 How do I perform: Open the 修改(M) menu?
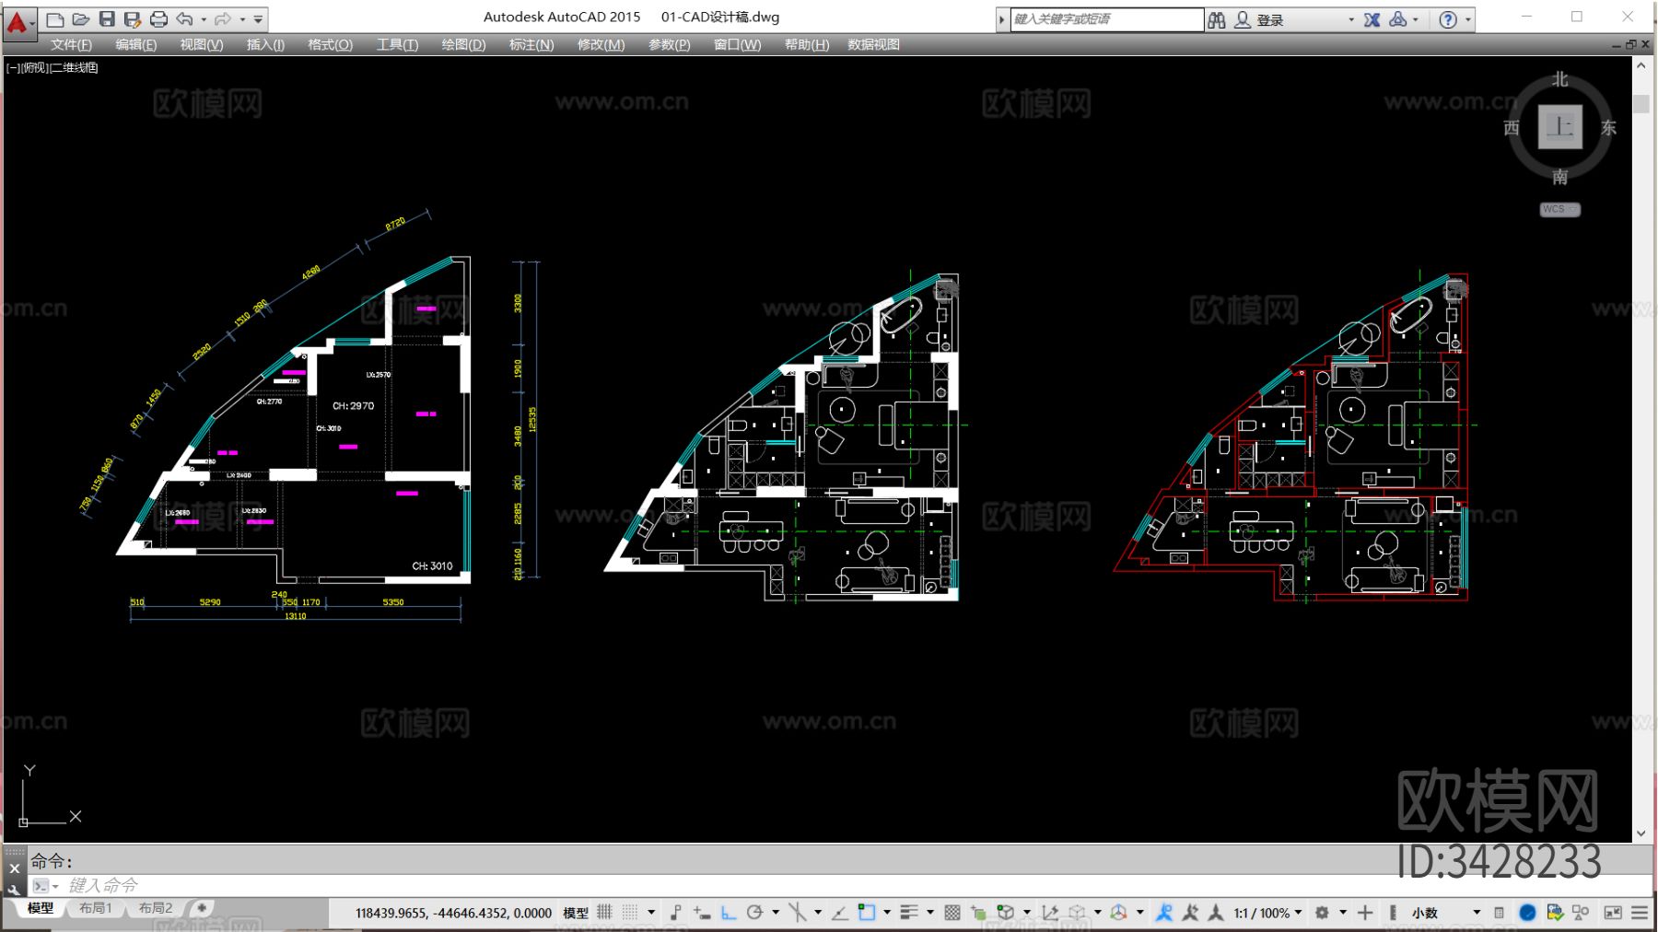(x=601, y=44)
